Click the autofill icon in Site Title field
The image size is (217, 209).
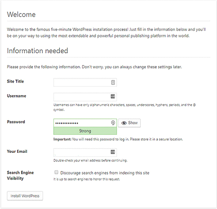tap(113, 82)
